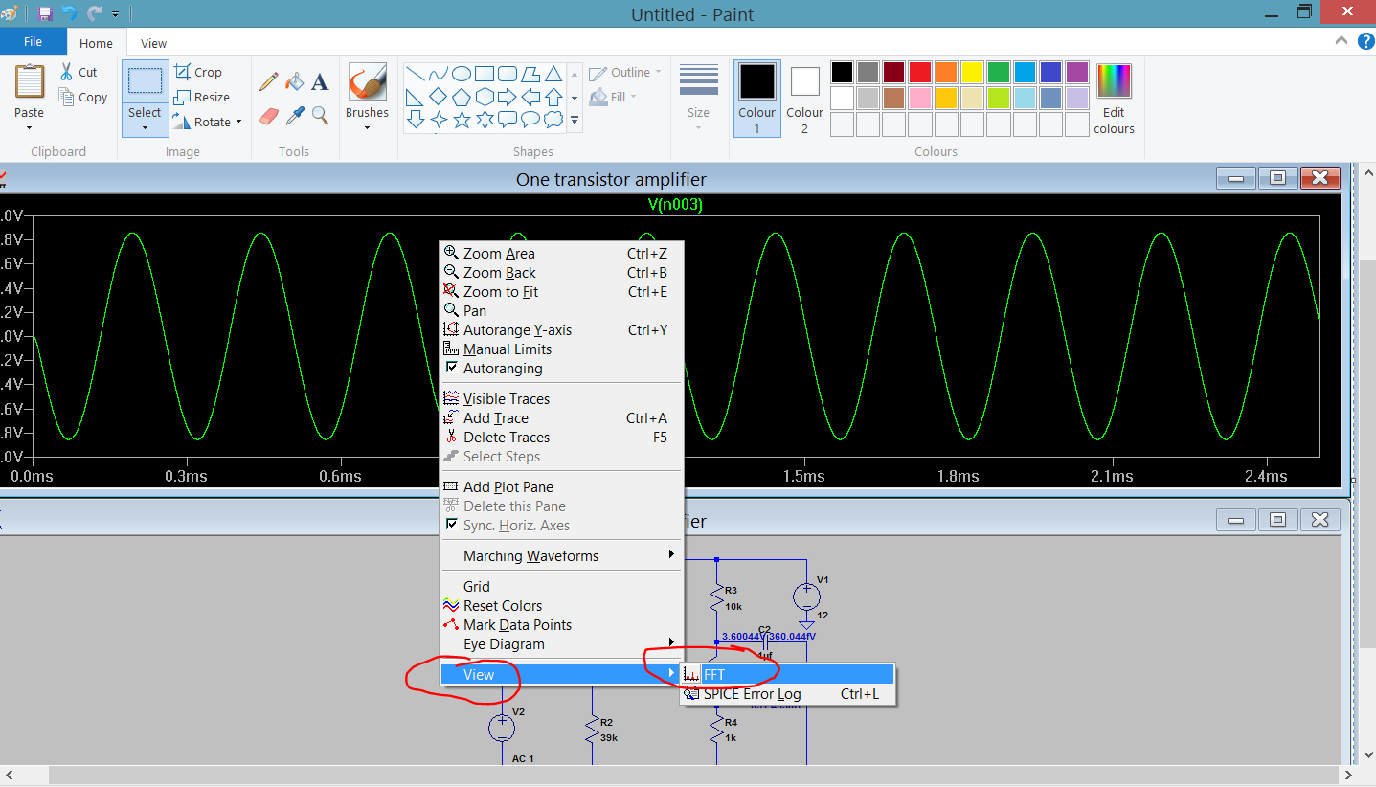
Task: Choose the Hexagon shape
Action: click(x=485, y=97)
